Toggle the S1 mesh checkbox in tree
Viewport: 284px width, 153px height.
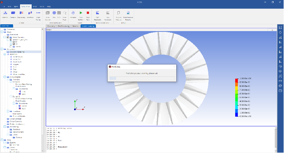coord(14,44)
